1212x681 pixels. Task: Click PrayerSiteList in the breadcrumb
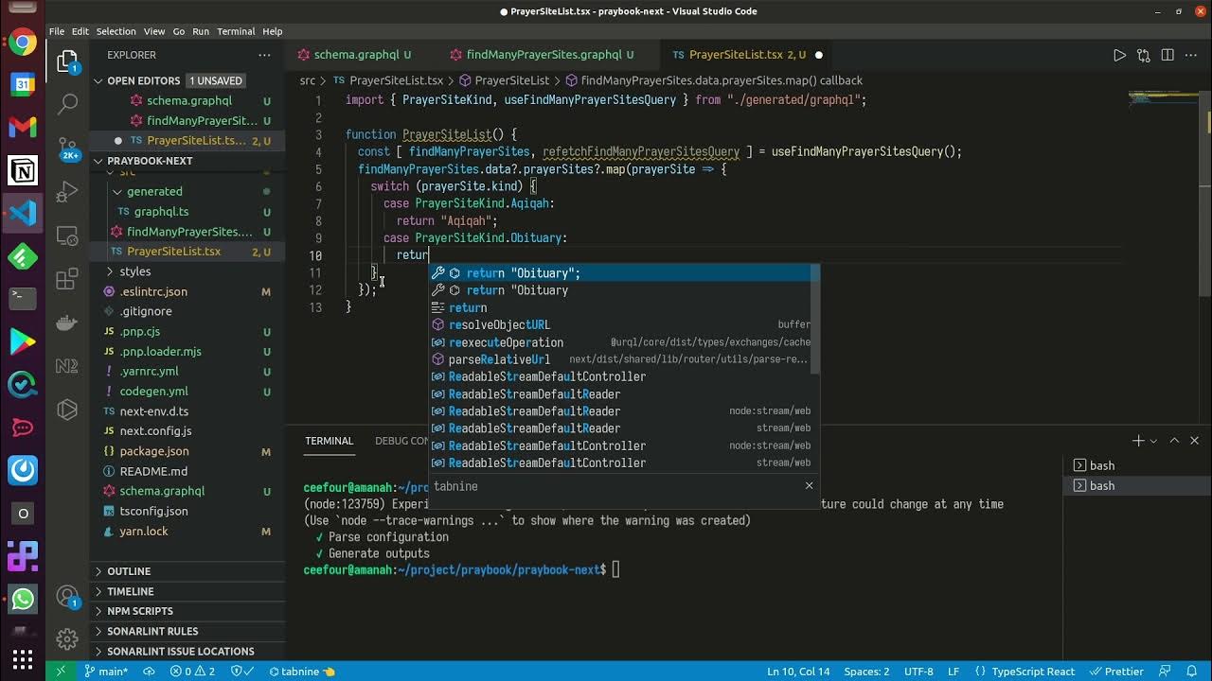[x=511, y=80]
